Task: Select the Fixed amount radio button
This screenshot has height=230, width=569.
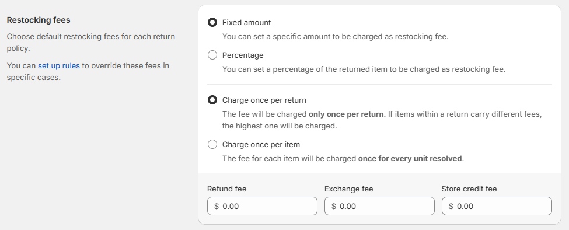Action: coord(212,23)
